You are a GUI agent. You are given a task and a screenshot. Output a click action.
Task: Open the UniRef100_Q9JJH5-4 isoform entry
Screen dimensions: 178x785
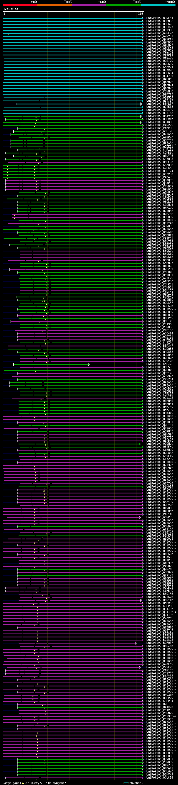pos(161,612)
